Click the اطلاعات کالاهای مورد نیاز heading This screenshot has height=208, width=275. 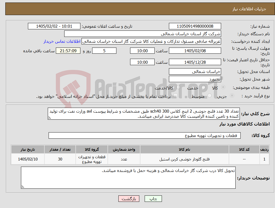244,124
